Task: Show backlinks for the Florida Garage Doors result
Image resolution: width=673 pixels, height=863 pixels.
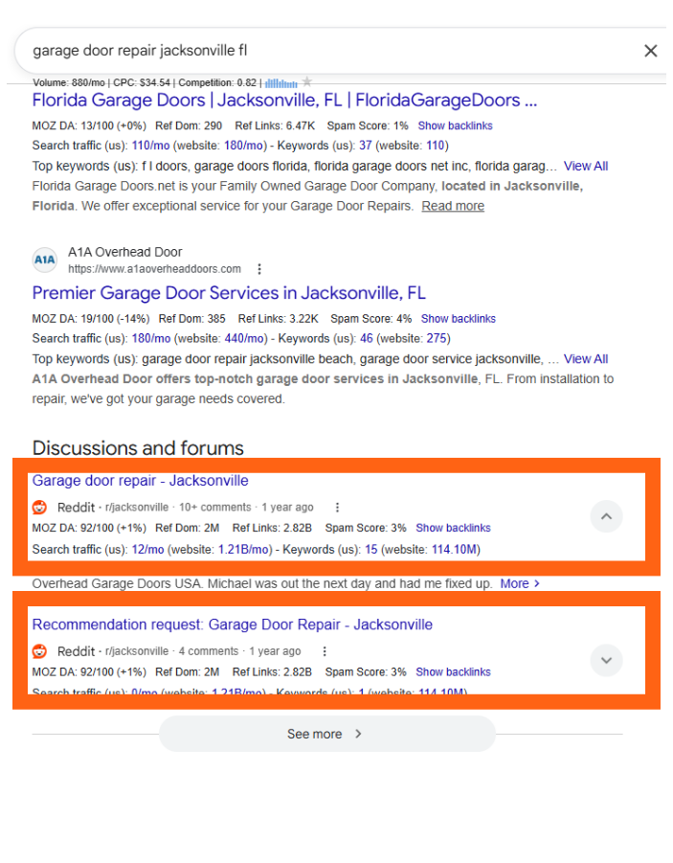Action: pyautogui.click(x=455, y=125)
